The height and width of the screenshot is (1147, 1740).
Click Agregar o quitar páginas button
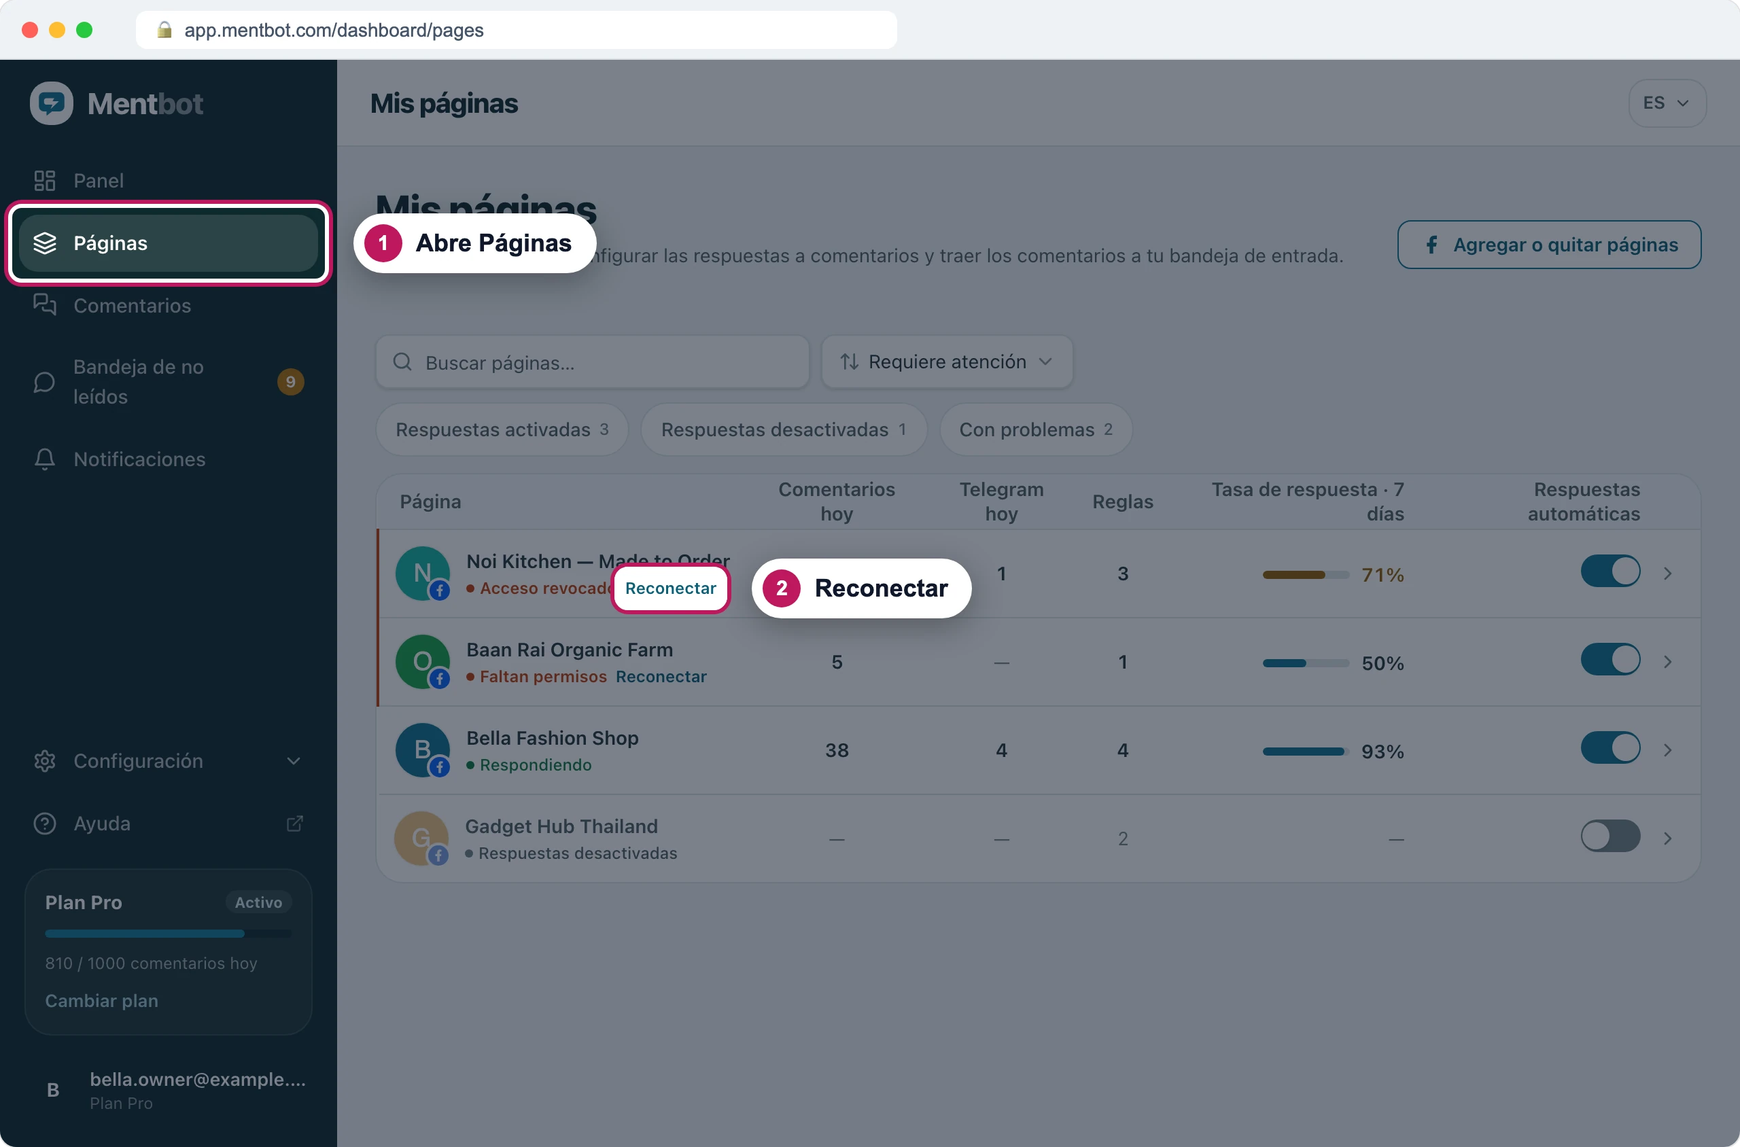pos(1549,245)
